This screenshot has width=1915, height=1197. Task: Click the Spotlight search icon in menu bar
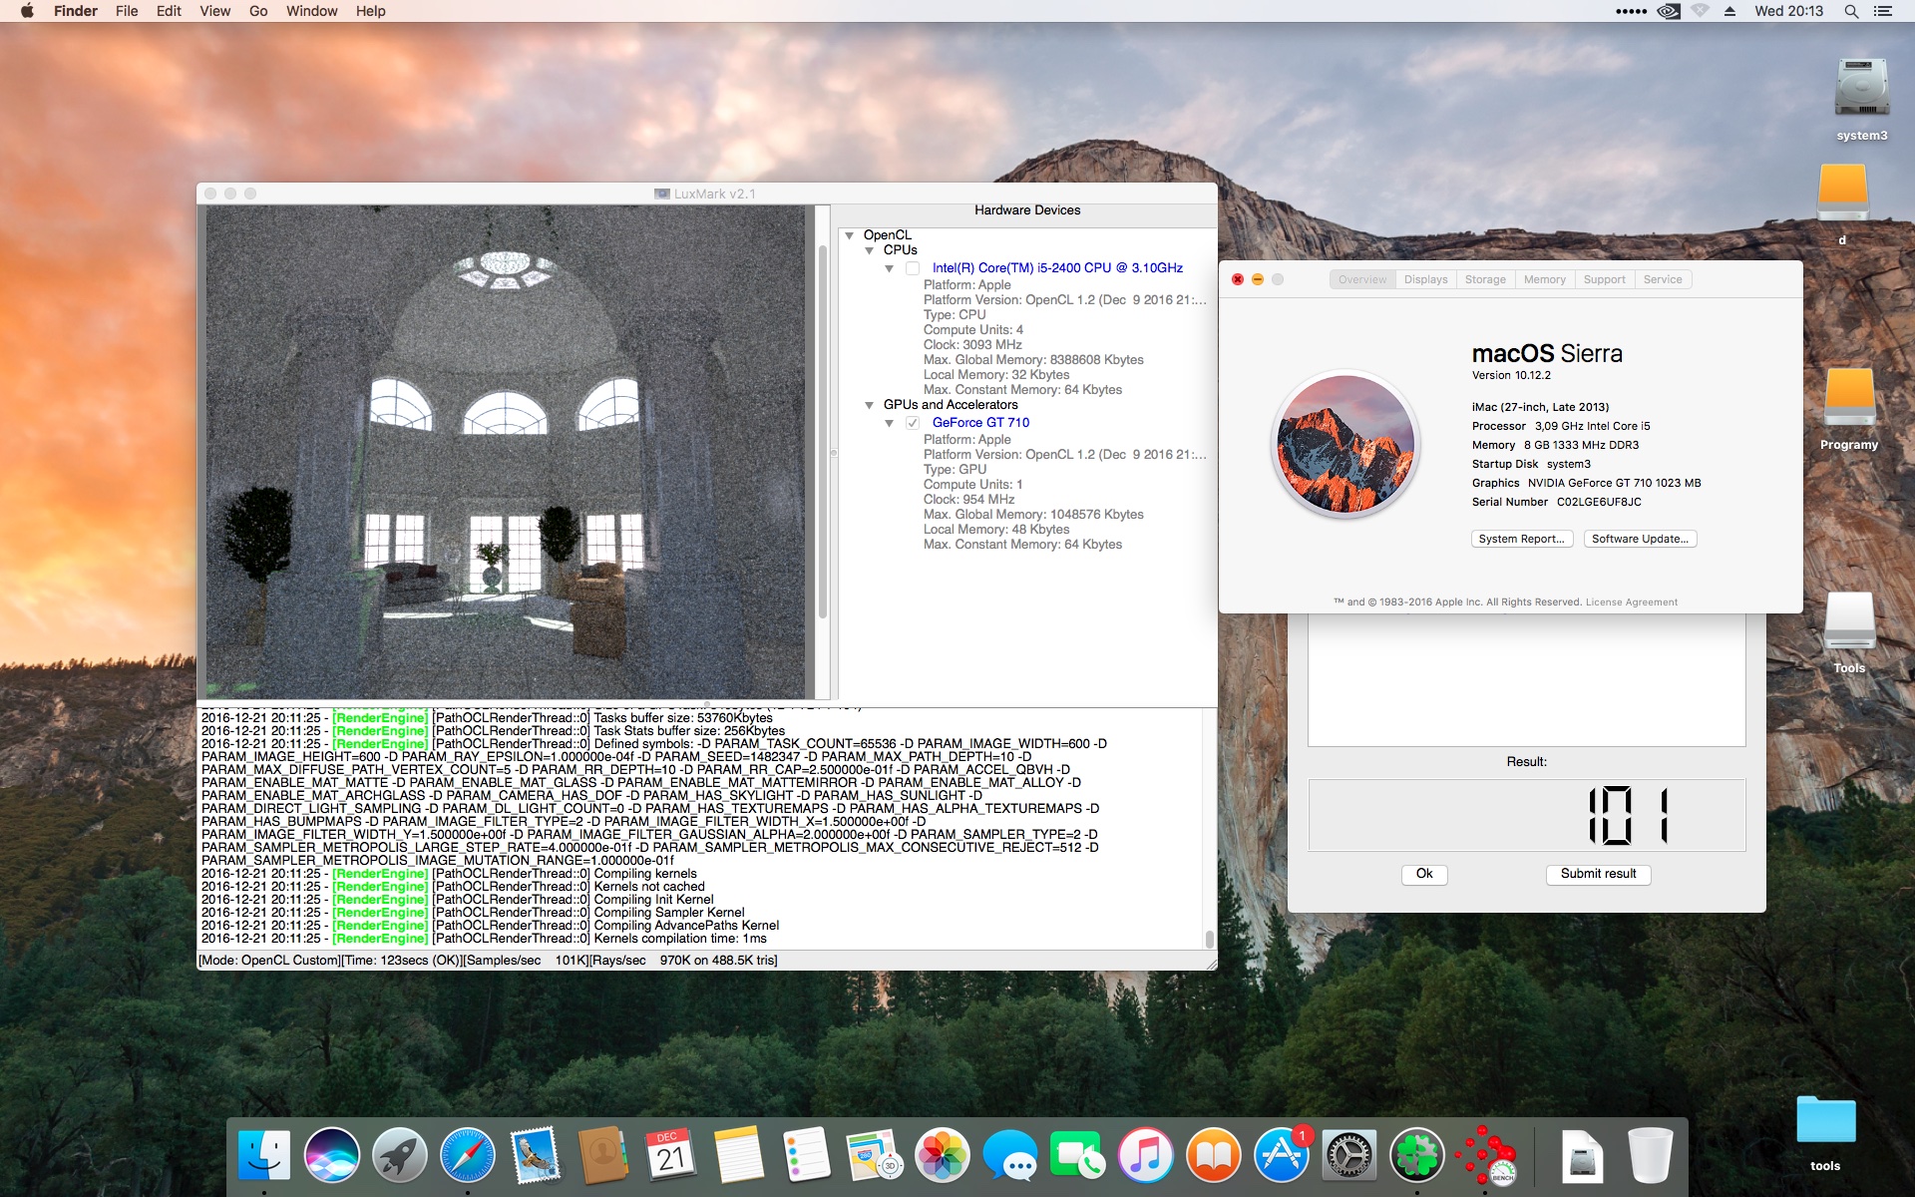[1851, 11]
